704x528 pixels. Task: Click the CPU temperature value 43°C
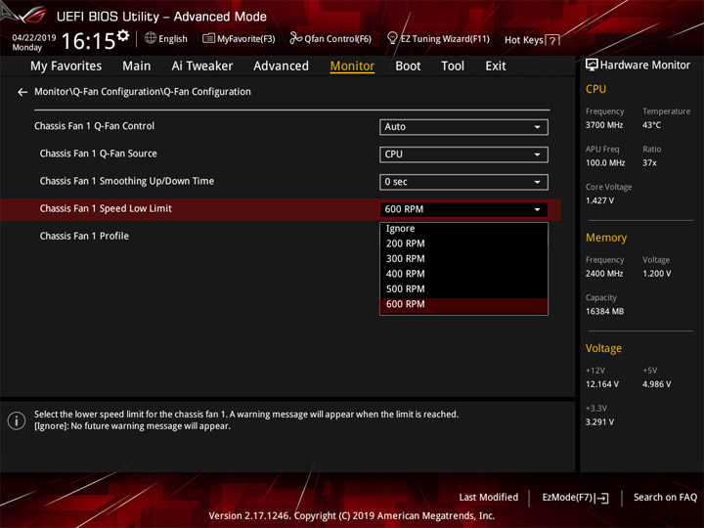click(x=651, y=125)
